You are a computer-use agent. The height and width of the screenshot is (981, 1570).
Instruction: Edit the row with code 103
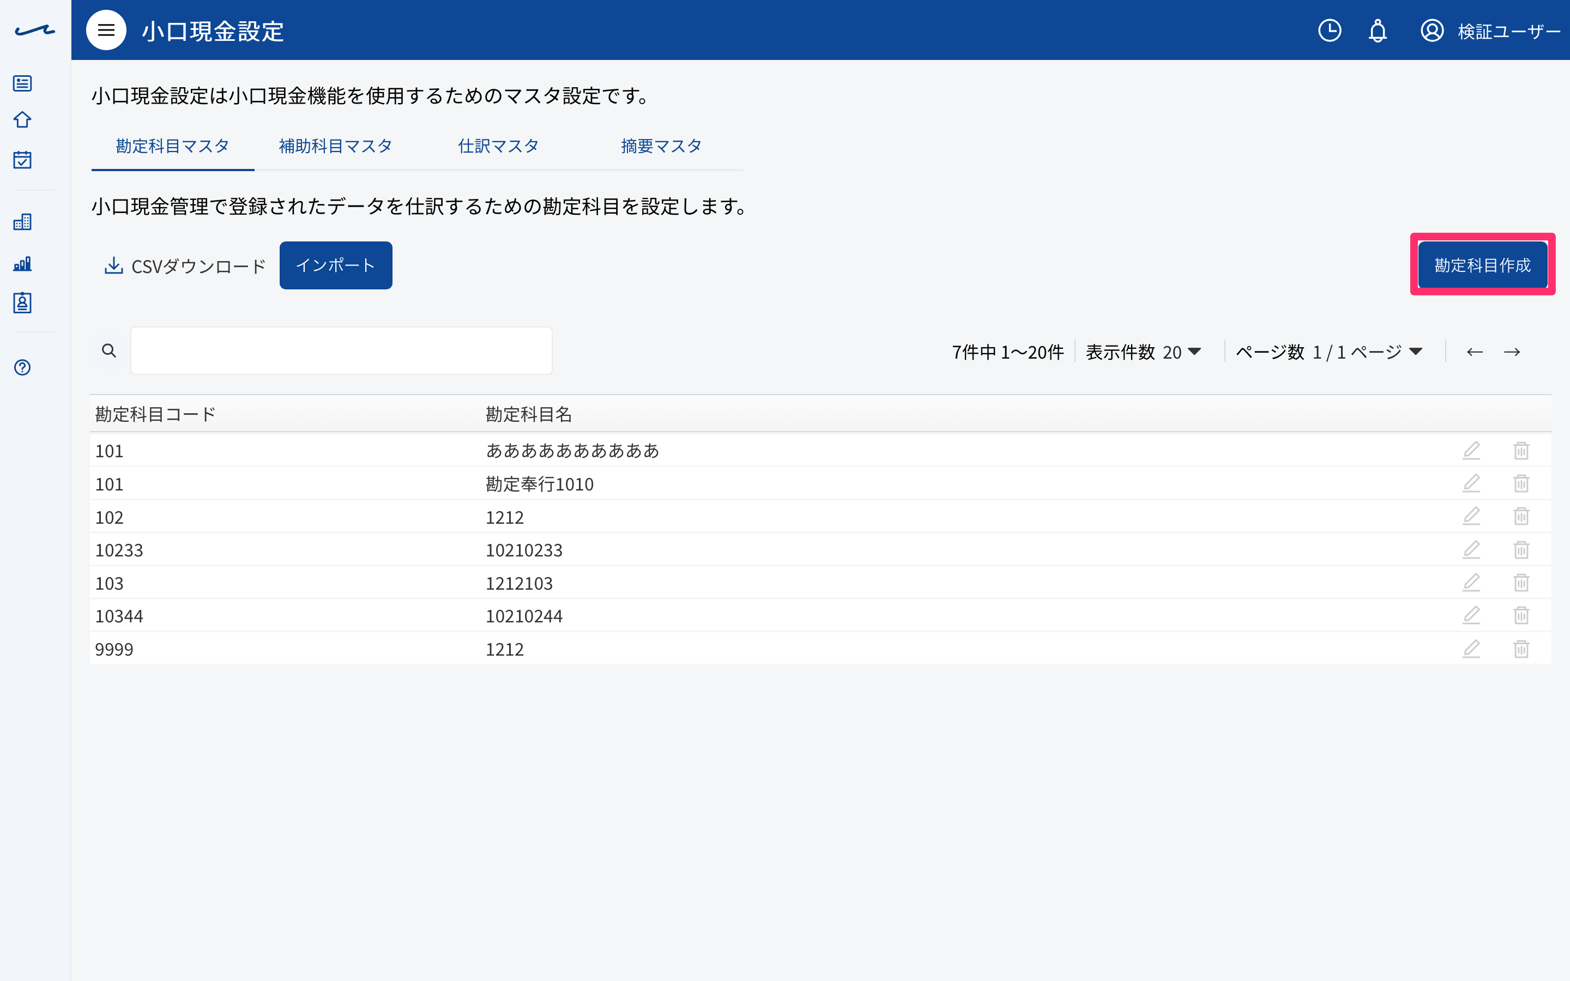pos(1471,583)
